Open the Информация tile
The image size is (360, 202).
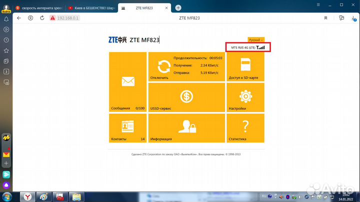pos(186,128)
